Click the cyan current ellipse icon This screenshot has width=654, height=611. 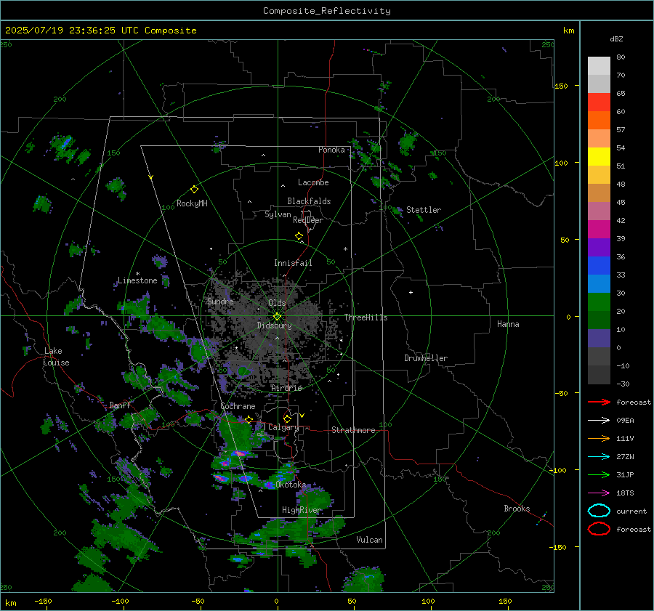point(599,511)
